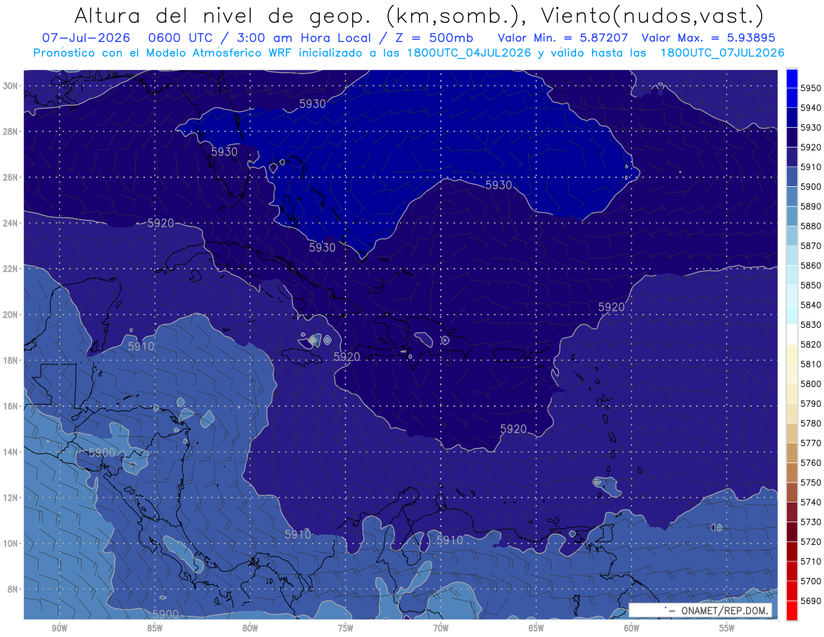
Task: Click the 5710 color bar label
Action: (x=811, y=561)
